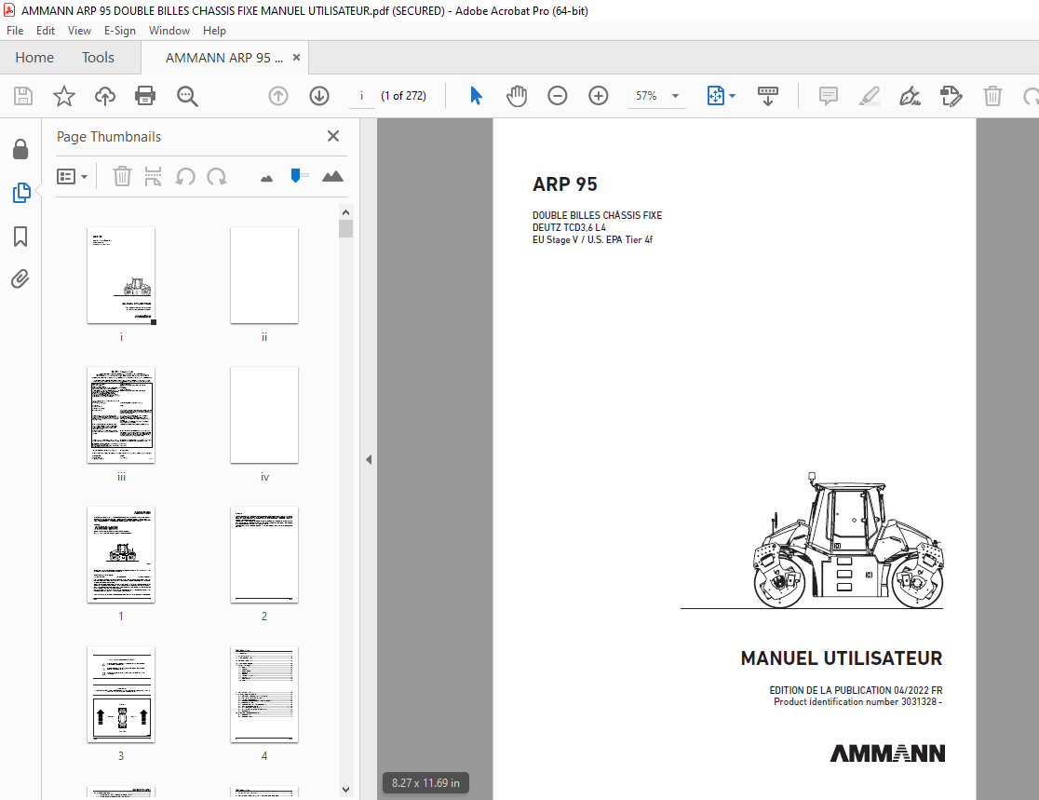Open zoom level 57% dropdown

[675, 96]
